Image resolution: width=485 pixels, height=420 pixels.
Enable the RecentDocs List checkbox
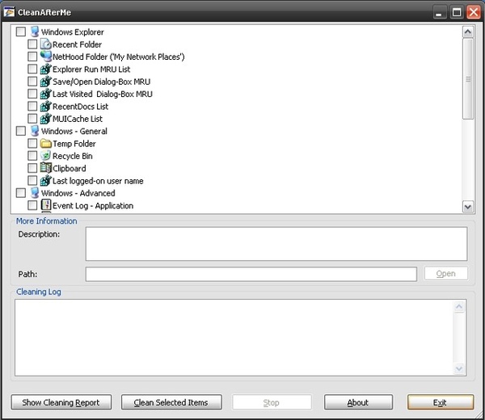click(x=32, y=107)
